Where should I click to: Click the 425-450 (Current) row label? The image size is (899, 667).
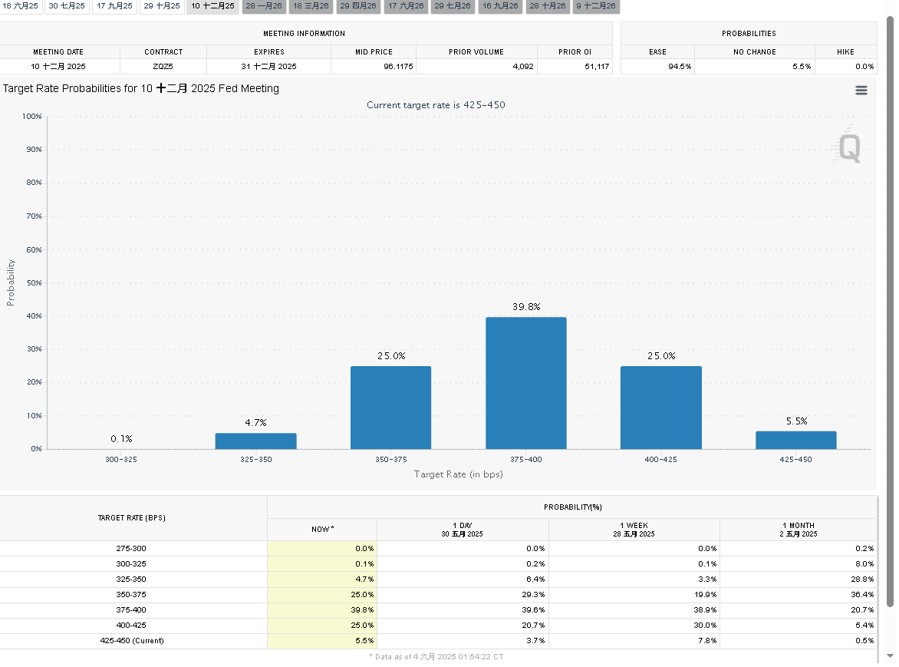click(132, 641)
